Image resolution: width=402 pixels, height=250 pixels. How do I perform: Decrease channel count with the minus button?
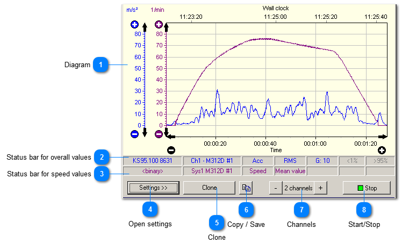click(275, 188)
